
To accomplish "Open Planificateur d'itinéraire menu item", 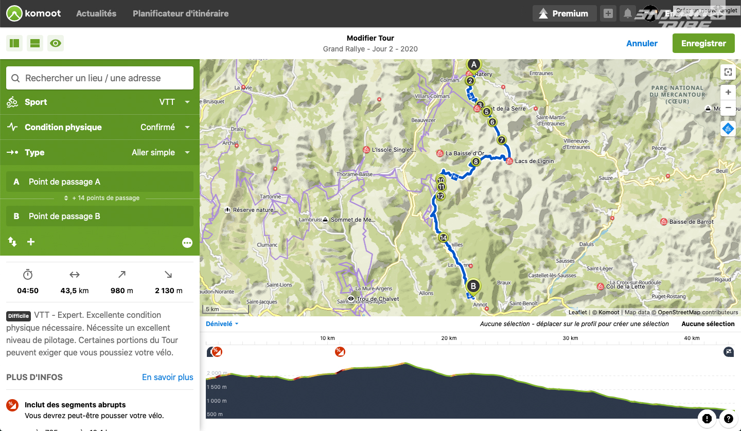I will tap(181, 14).
